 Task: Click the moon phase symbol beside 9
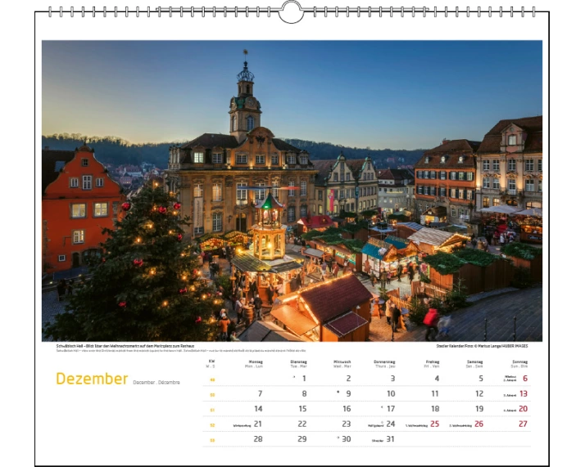coord(338,393)
